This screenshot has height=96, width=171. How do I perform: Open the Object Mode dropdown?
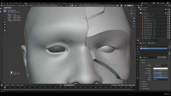(x=12, y=5)
